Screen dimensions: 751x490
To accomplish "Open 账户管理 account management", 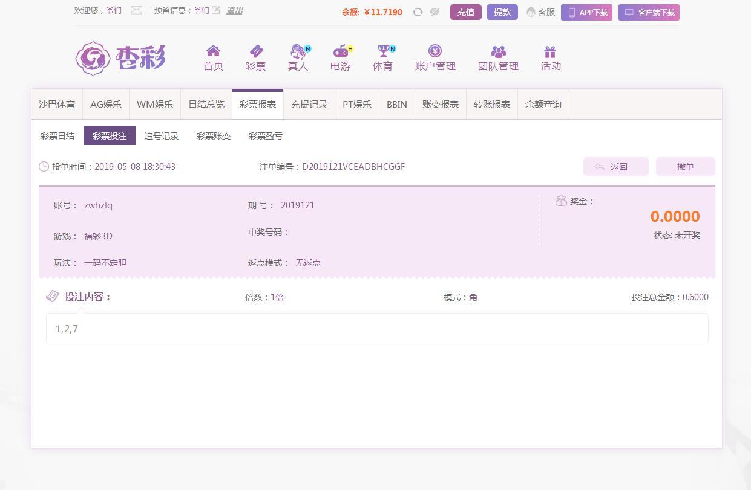I will point(435,51).
